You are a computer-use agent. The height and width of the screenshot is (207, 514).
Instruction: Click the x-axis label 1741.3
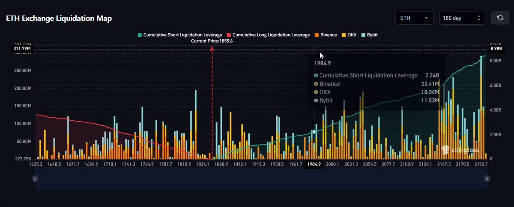(x=128, y=164)
